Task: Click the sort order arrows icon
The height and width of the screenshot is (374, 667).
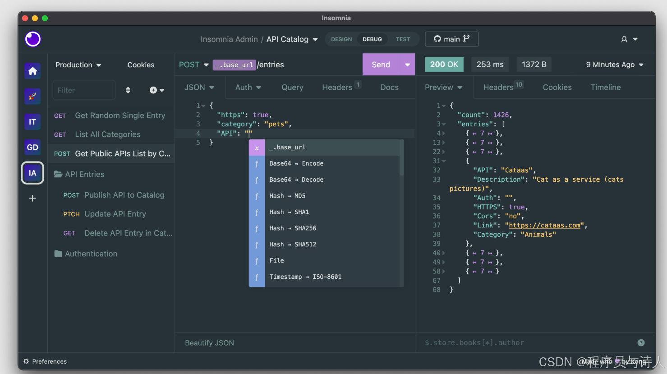Action: pyautogui.click(x=128, y=90)
